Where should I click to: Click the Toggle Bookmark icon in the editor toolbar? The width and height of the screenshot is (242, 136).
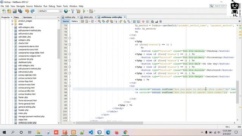(x=129, y=22)
